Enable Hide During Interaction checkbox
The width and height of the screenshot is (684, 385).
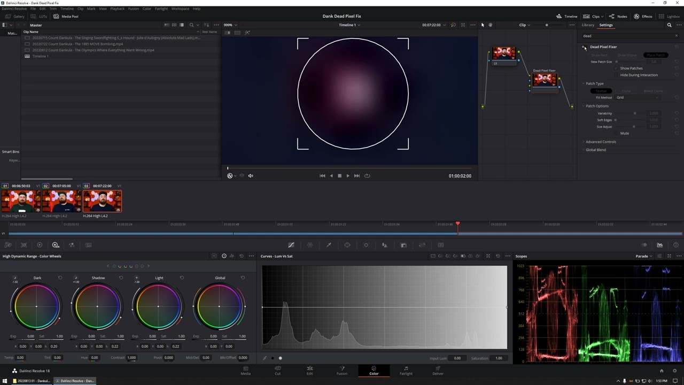616,75
